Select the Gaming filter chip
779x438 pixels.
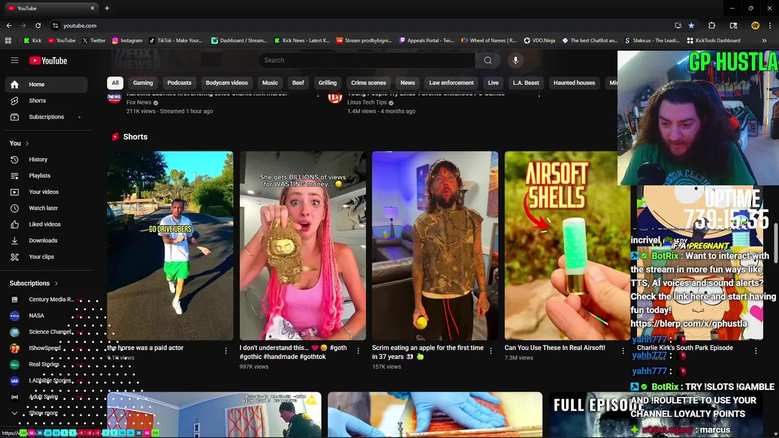point(143,83)
